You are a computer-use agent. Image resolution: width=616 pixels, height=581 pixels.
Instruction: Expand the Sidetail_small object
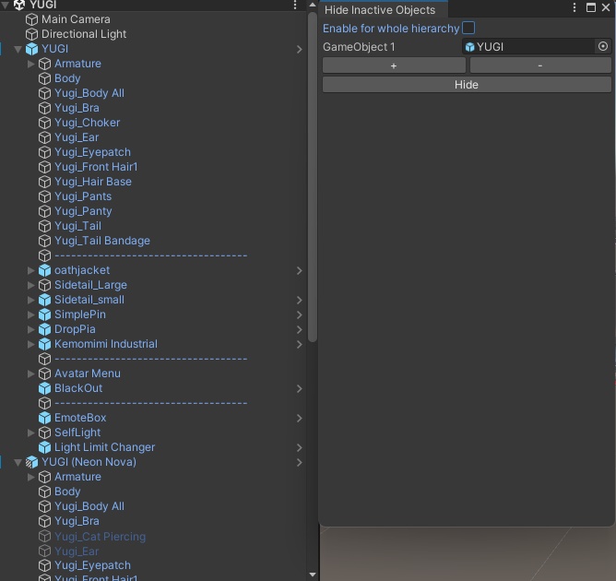(x=31, y=300)
